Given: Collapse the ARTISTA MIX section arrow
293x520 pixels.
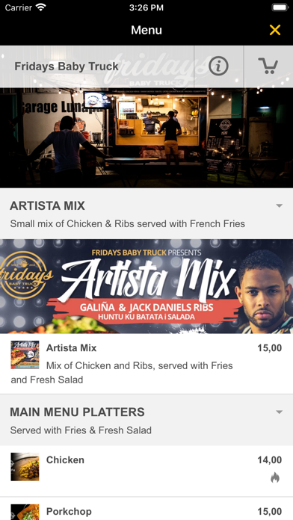Looking at the screenshot, I should 280,205.
